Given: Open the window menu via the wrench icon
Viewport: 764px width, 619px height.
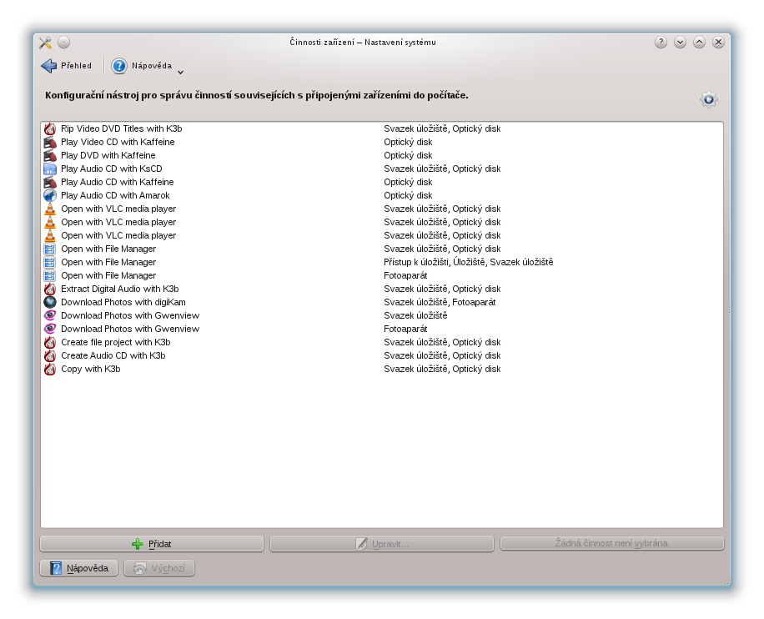Looking at the screenshot, I should pos(45,43).
